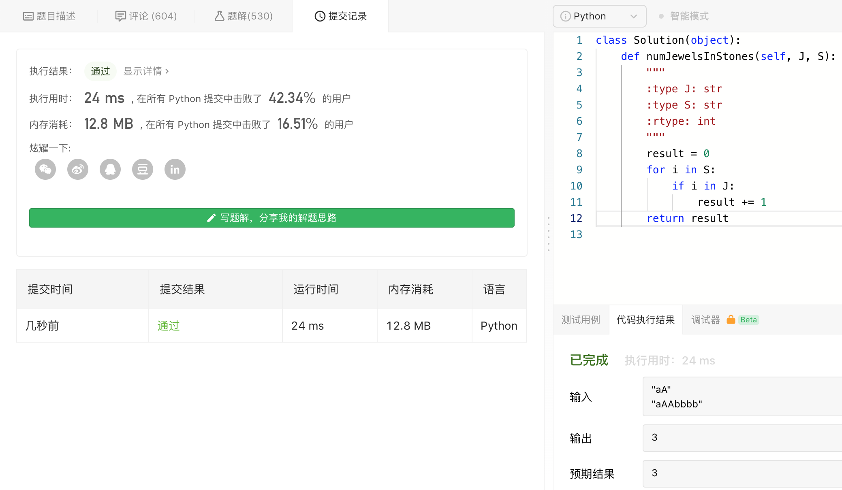Viewport: 842px width, 490px height.
Task: Click the pencil icon on green button
Action: [211, 218]
